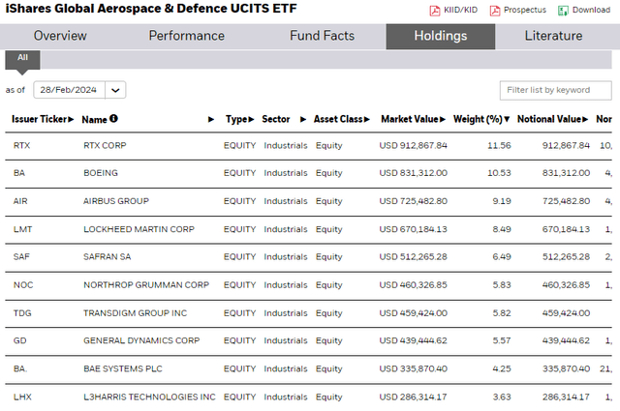Select the All holdings filter tab
The height and width of the screenshot is (411, 620).
[22, 58]
